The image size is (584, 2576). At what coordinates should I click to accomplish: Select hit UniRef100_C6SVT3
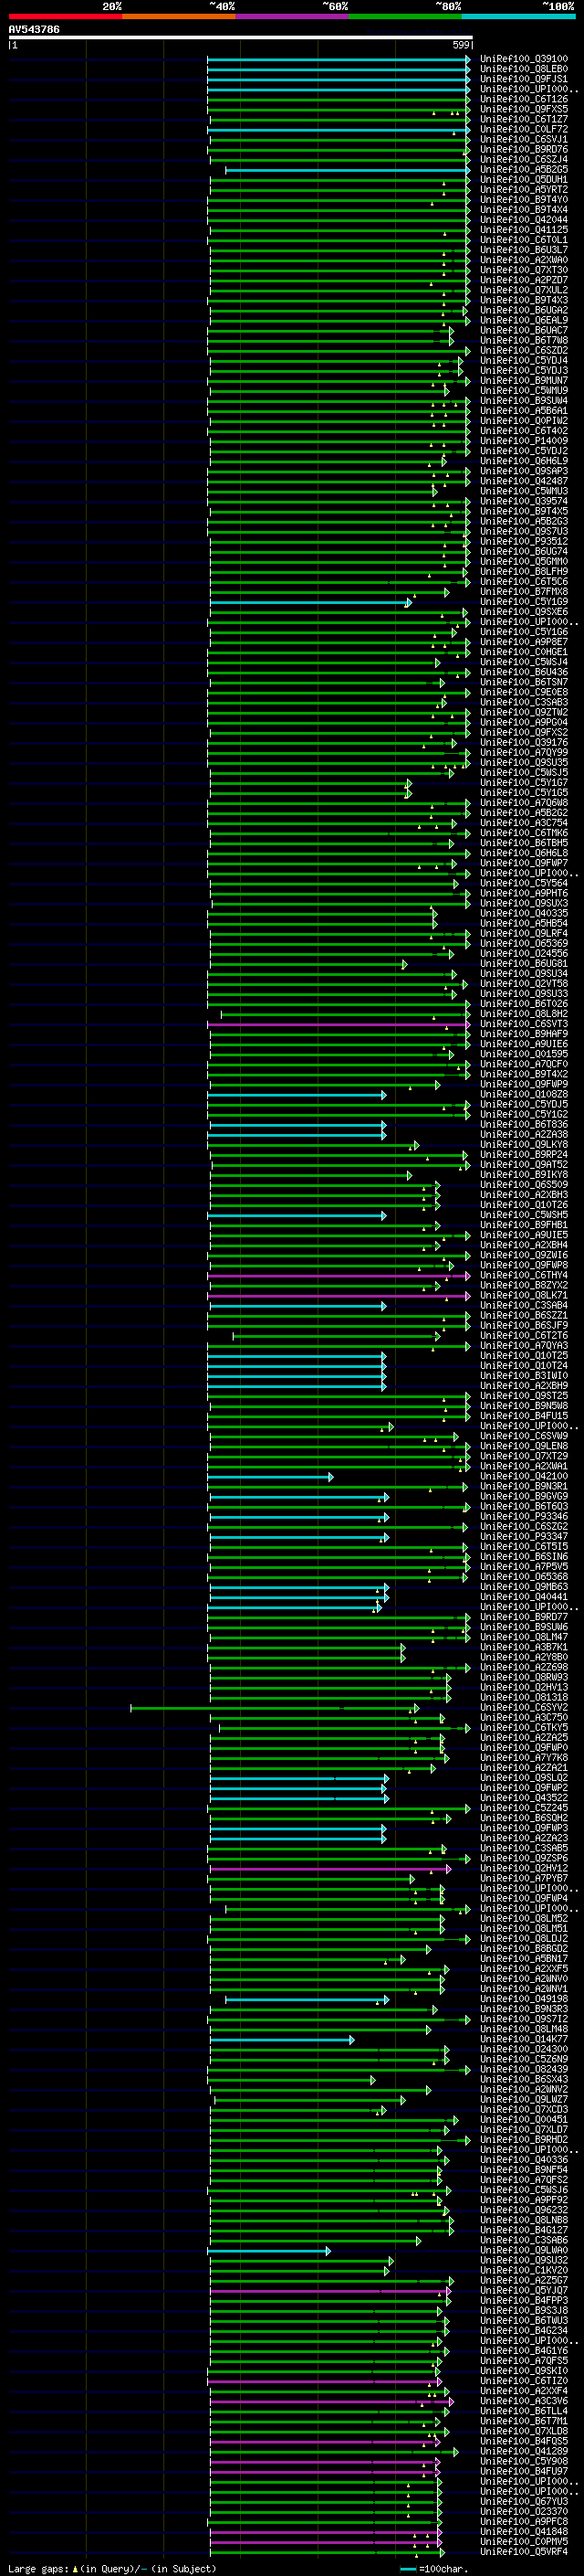pos(524,1024)
